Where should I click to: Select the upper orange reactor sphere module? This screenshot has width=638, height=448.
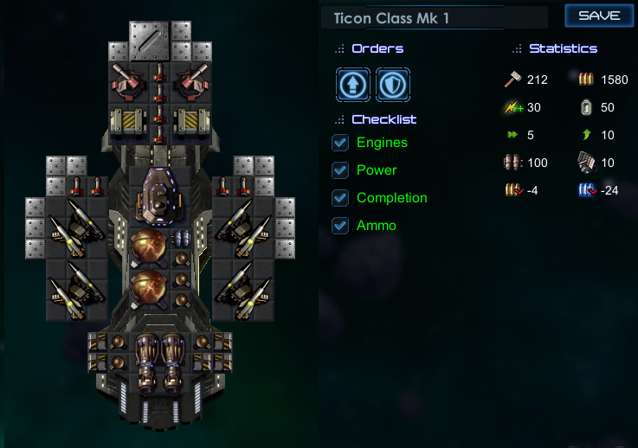click(149, 246)
